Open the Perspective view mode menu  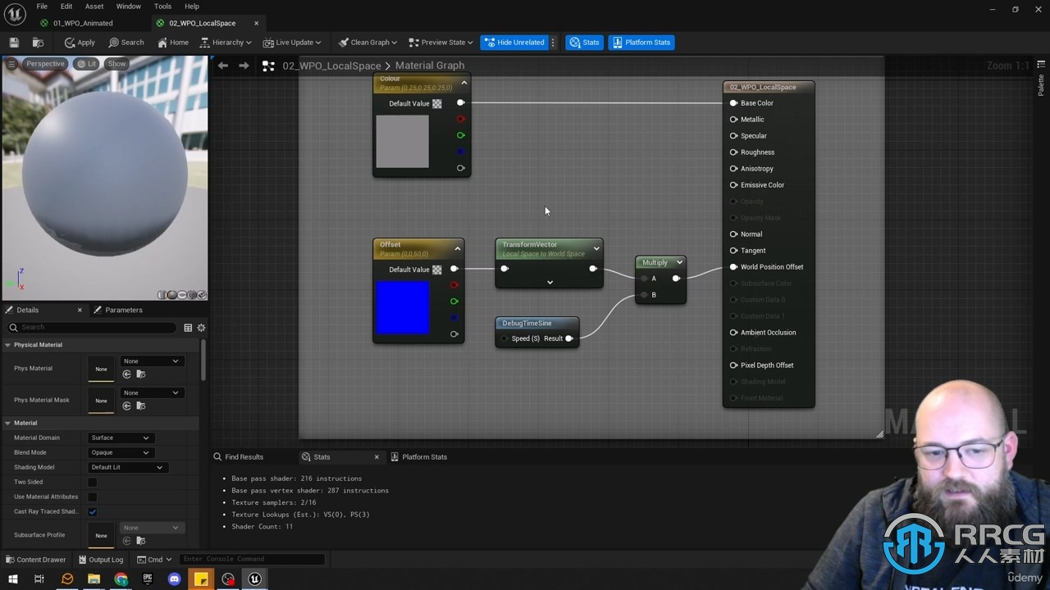tap(44, 64)
